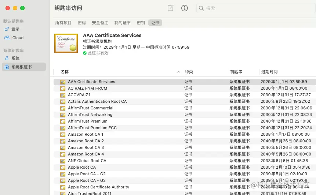This screenshot has height=195, width=316.
Task: Click expiry 2038年1月17日 08:00:00 cell
Action: tap(285, 134)
